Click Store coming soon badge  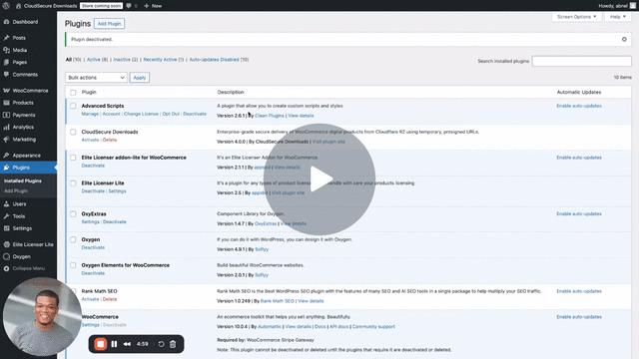[x=101, y=6]
